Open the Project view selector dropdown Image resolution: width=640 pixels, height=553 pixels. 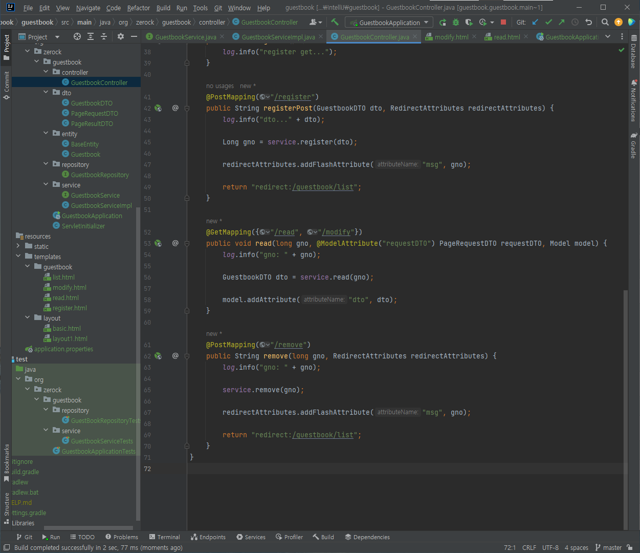(x=57, y=37)
